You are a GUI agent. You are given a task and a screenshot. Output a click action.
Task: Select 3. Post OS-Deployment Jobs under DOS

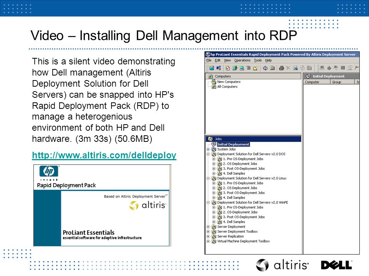244,169
